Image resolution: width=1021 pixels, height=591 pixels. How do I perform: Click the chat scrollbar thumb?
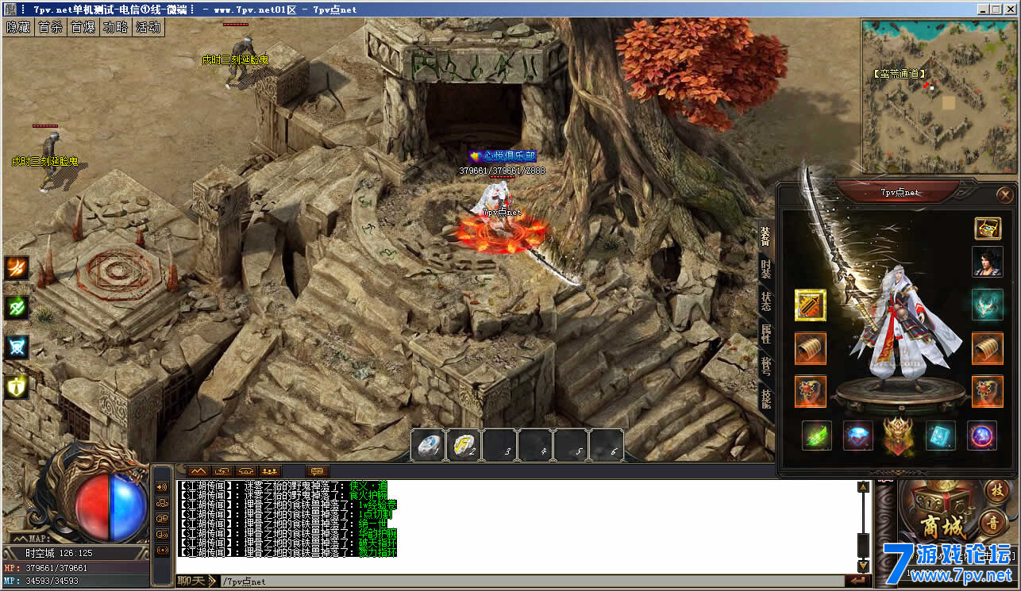[863, 544]
